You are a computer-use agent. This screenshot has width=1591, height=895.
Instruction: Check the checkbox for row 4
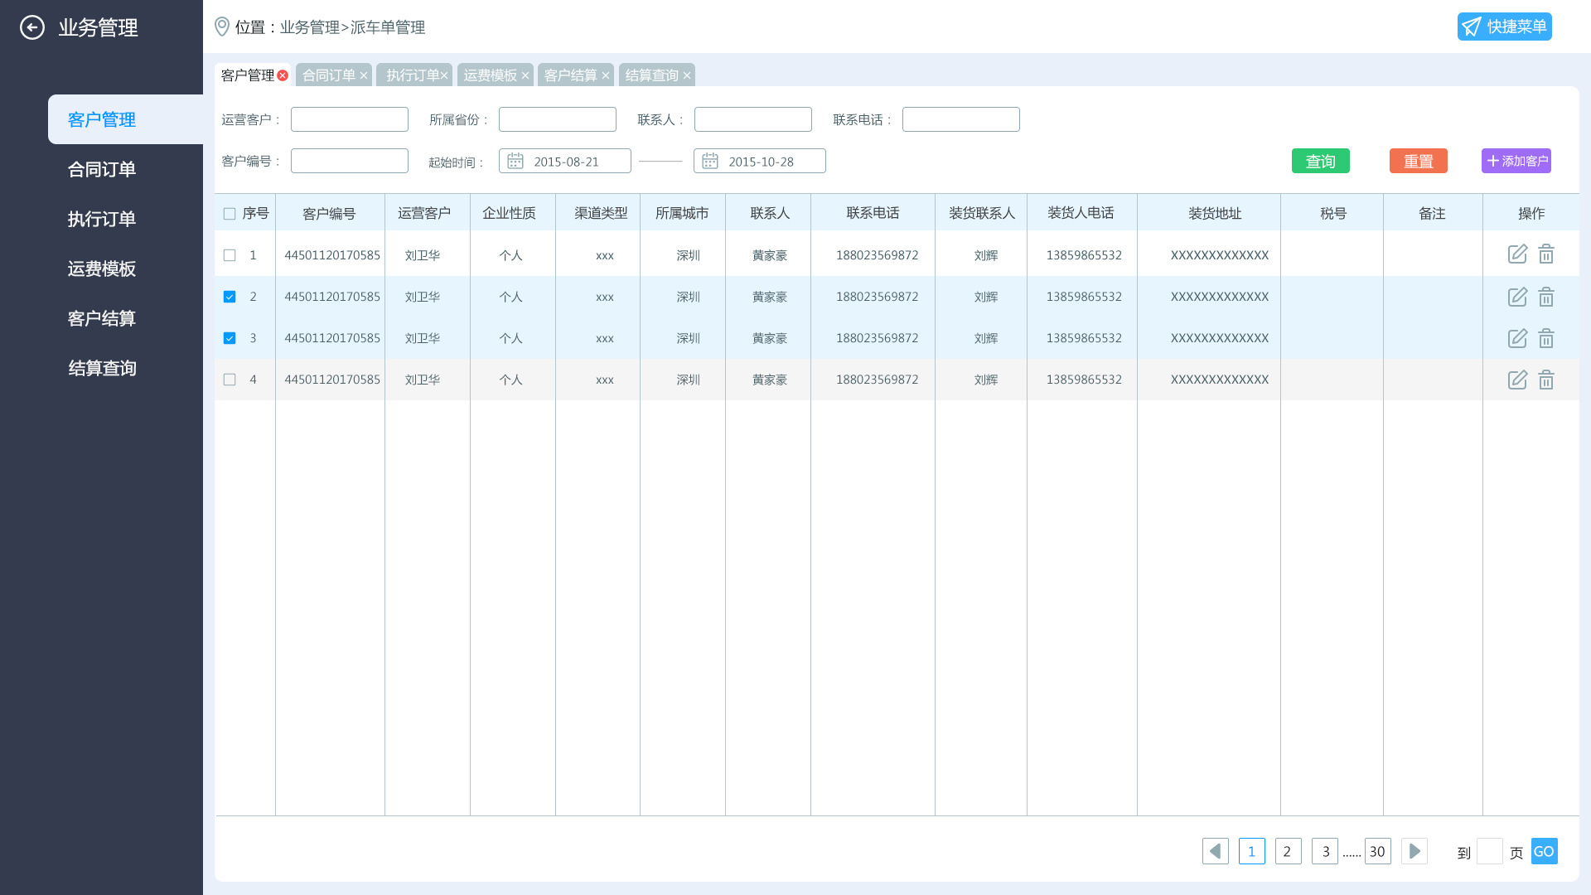coord(230,380)
